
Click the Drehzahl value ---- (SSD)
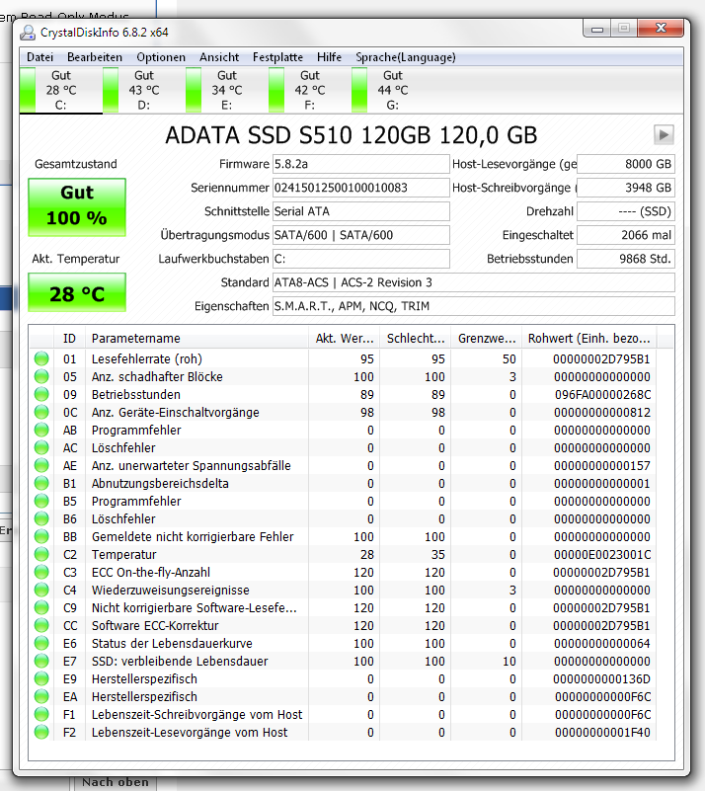pyautogui.click(x=626, y=211)
